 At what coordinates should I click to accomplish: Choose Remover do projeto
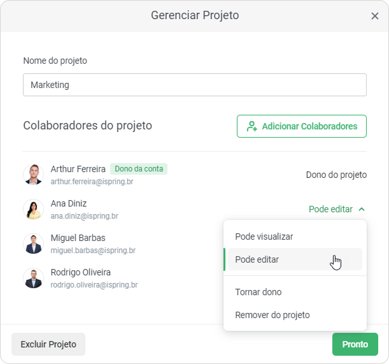click(272, 315)
